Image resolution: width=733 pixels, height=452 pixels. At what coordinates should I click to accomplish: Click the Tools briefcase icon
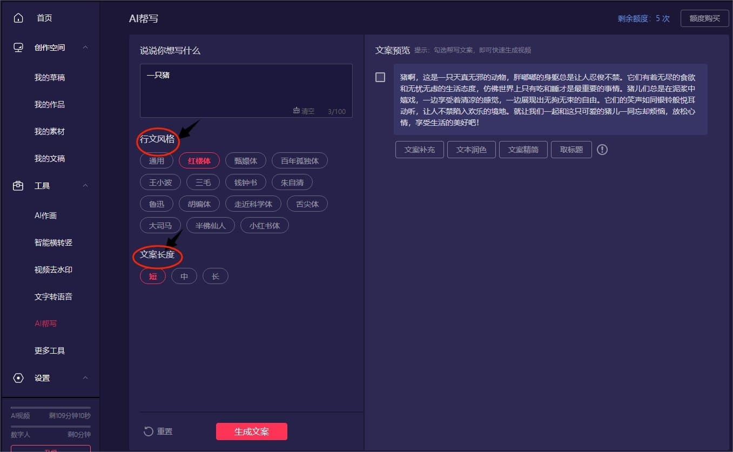pyautogui.click(x=18, y=186)
